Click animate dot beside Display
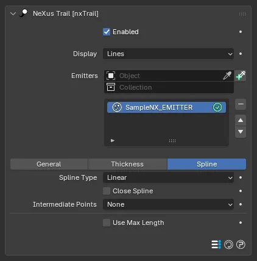 pyautogui.click(x=241, y=54)
